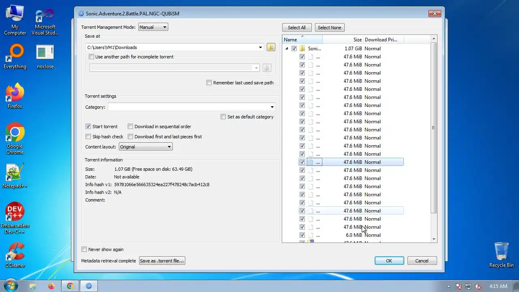Uncheck the Soni... root folder checkbox
The width and height of the screenshot is (519, 292).
(x=294, y=48)
